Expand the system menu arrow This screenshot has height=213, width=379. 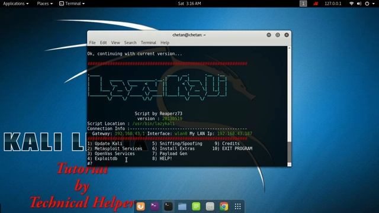click(374, 4)
